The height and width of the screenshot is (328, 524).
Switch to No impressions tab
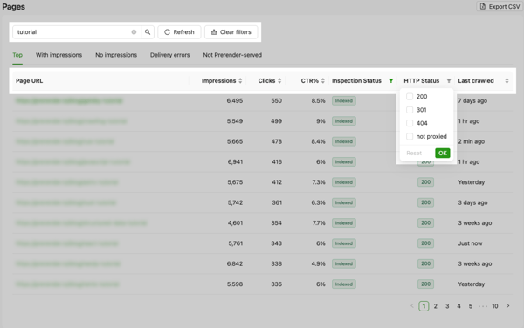tap(116, 55)
